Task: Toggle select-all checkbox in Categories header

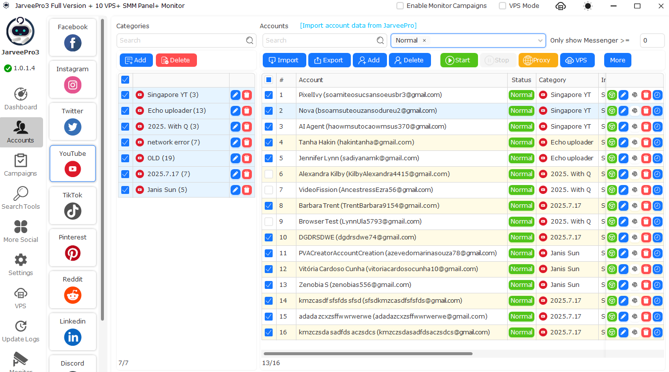Action: click(x=125, y=80)
